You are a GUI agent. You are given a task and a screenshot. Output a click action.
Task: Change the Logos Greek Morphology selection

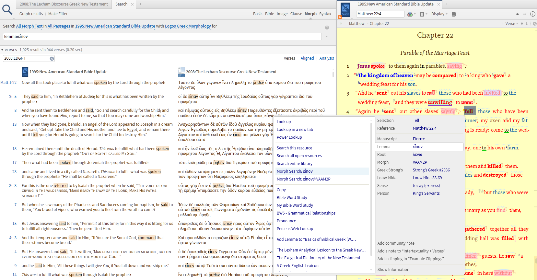(x=188, y=26)
